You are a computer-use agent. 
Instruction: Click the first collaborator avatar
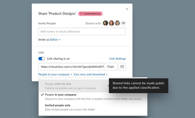click(106, 23)
